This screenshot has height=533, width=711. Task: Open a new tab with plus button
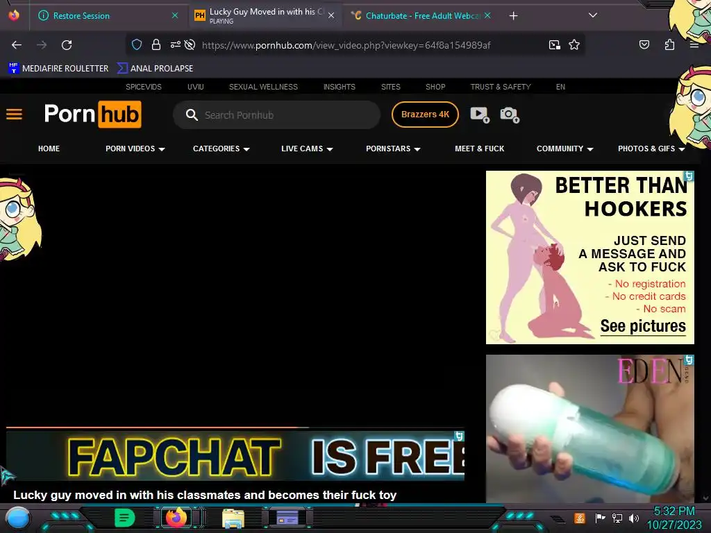[513, 16]
